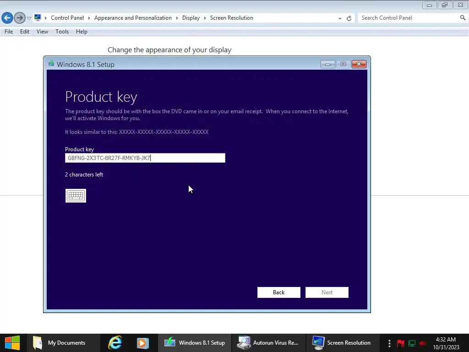Click the Product key input field

point(145,158)
